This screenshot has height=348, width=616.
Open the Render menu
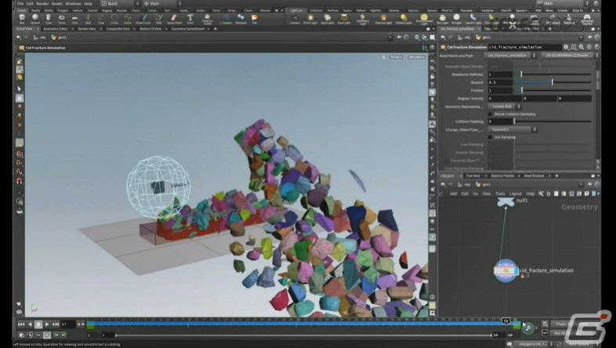pos(42,4)
